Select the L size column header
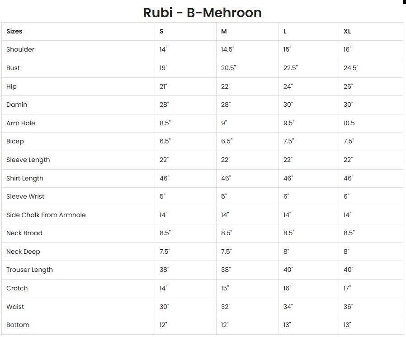 tap(285, 31)
